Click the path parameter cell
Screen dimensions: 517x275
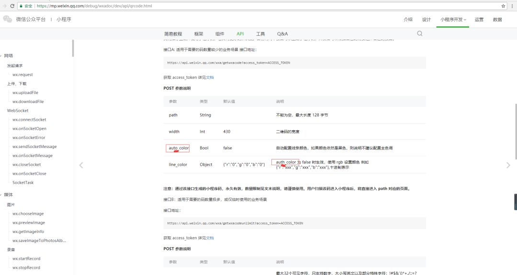(x=173, y=115)
